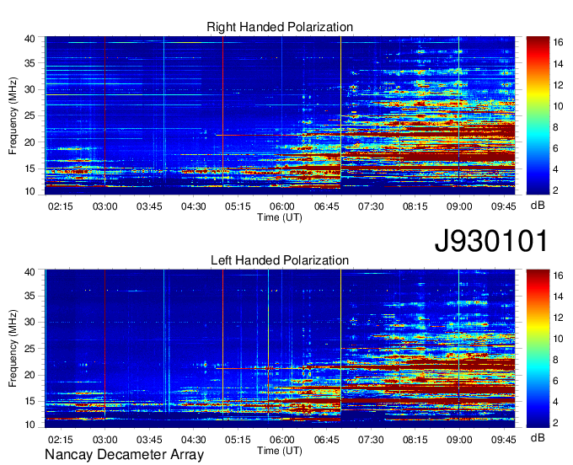
Task: Click the "04:30" time tick on the left-handed plot
Action: 193,440
